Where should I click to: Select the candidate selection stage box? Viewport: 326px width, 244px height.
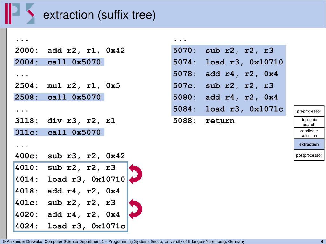[x=309, y=133]
